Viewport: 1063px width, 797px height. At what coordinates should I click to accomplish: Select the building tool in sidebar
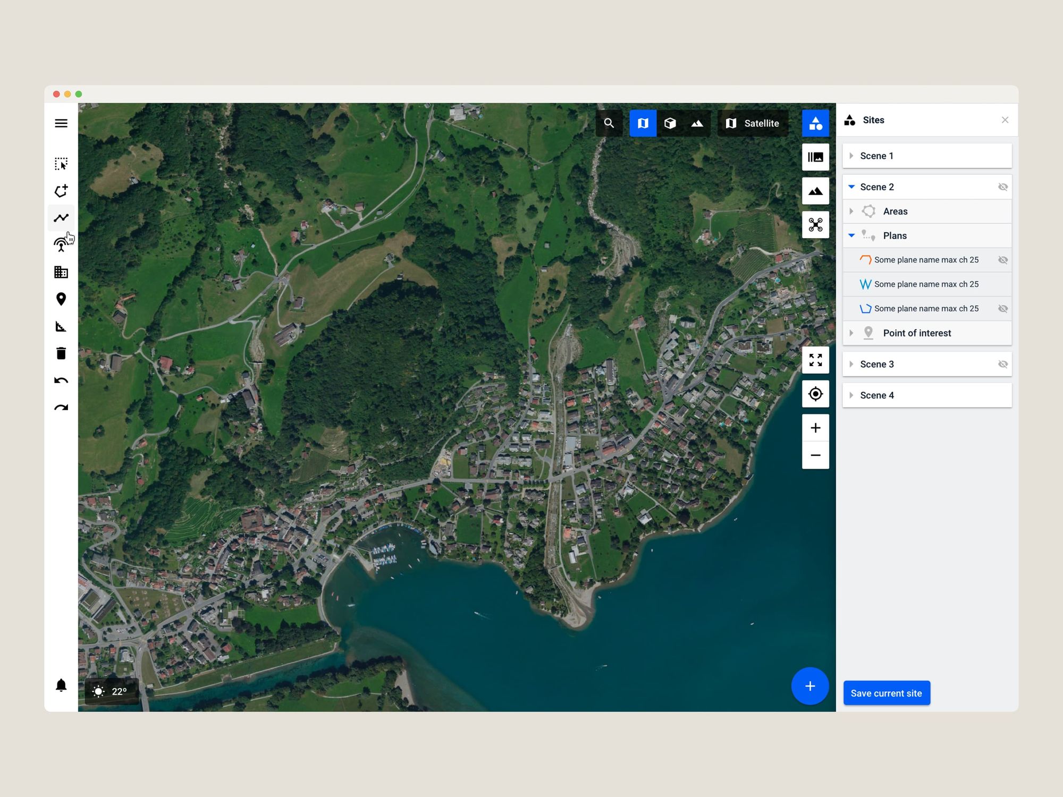point(61,272)
